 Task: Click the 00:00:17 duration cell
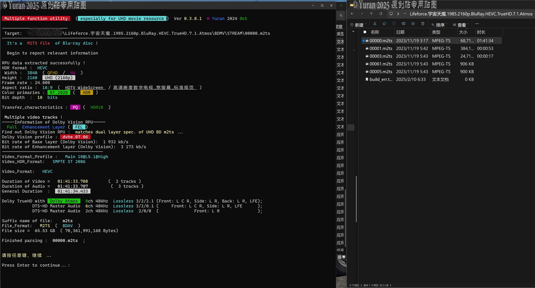[x=485, y=56]
